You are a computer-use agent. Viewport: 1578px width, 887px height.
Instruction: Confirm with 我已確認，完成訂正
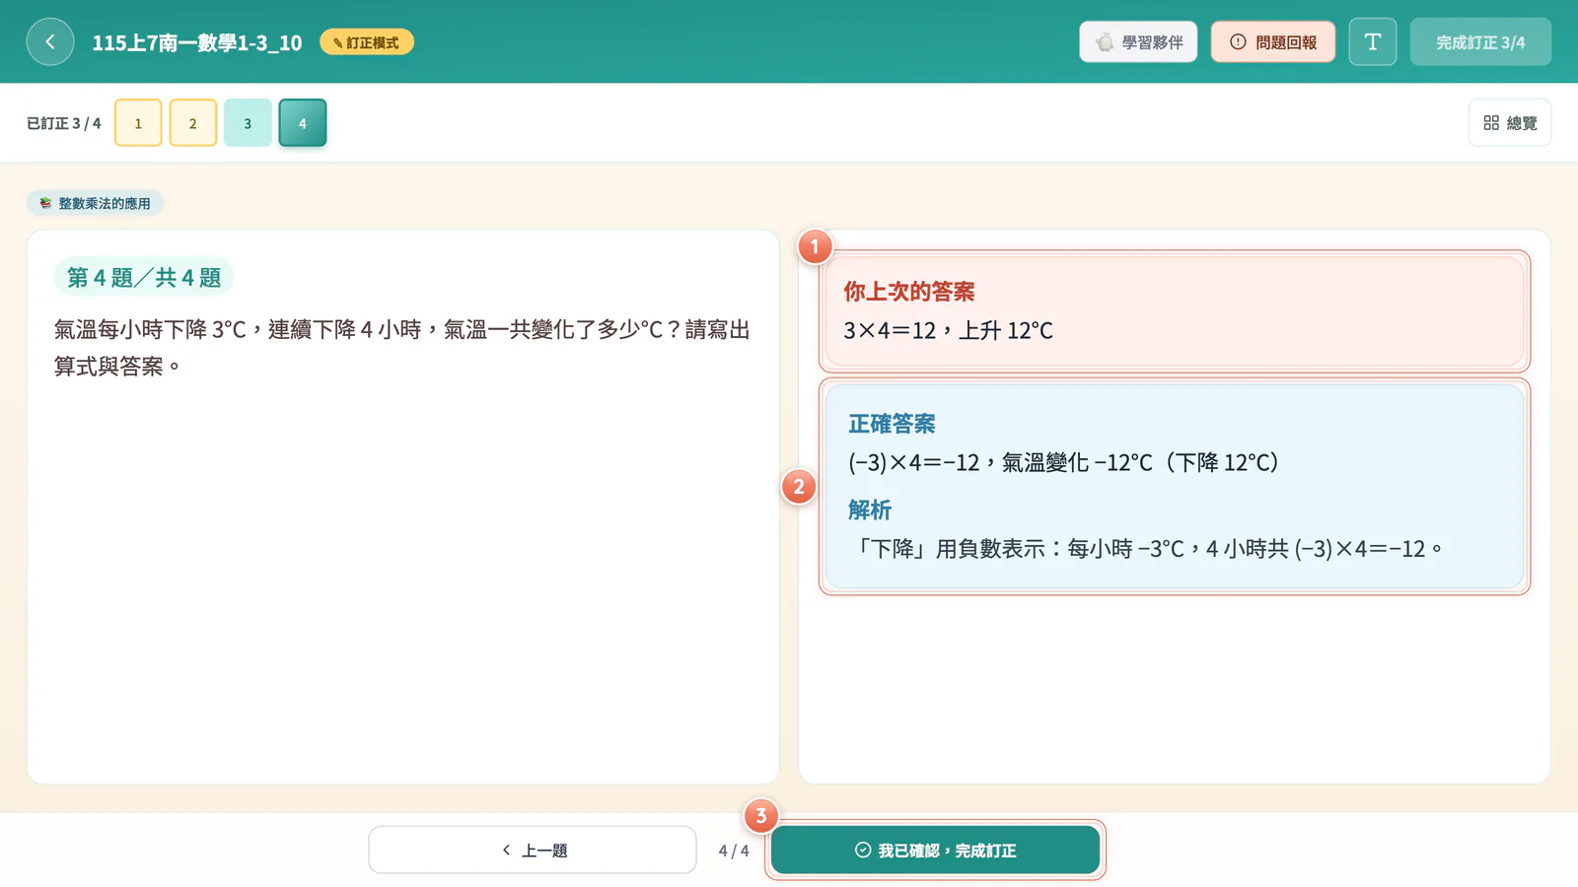(x=935, y=850)
